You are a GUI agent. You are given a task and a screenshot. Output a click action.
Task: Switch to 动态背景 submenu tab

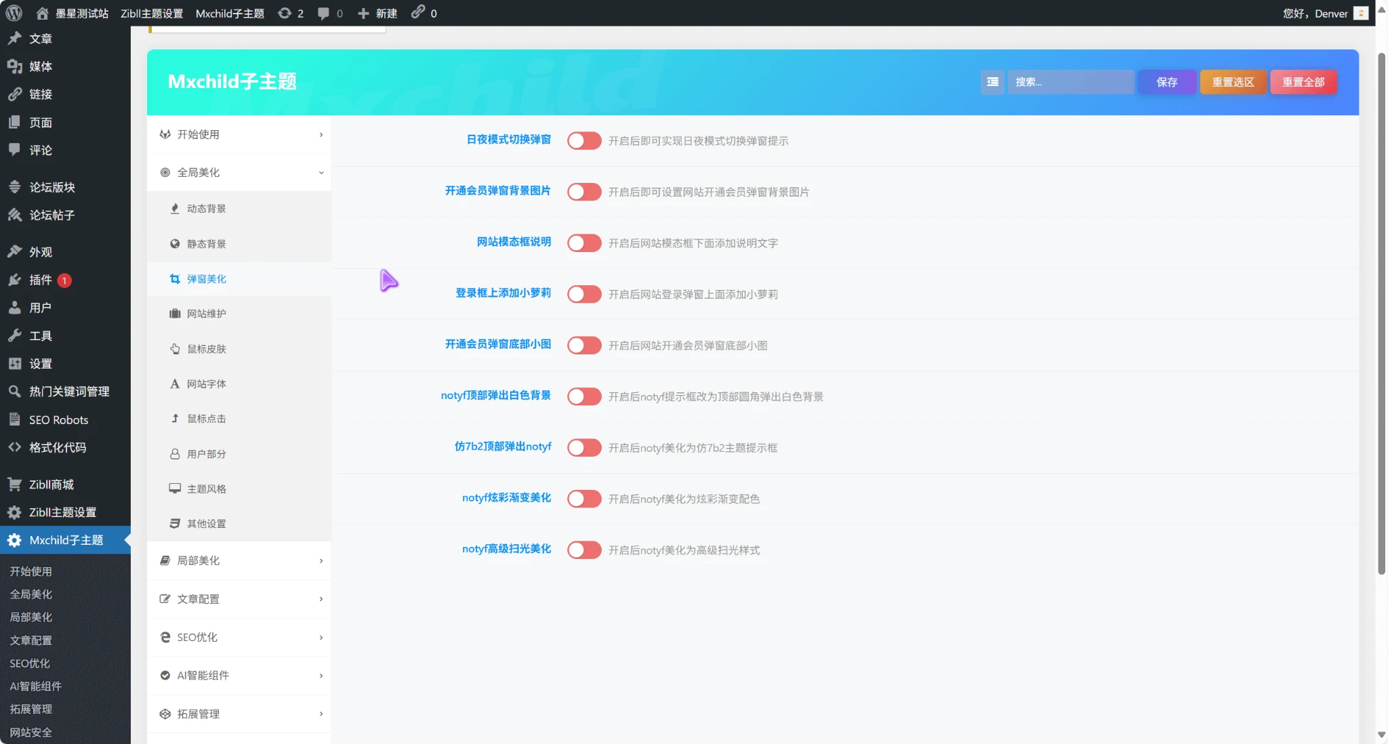(206, 209)
